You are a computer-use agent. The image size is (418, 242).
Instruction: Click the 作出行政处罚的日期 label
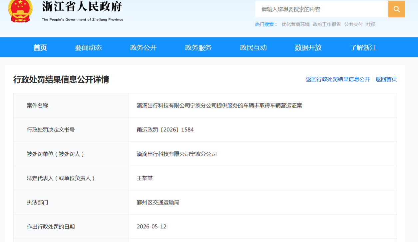pos(51,227)
